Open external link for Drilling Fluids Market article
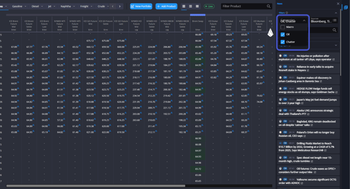The height and width of the screenshot is (189, 350). 325,150
